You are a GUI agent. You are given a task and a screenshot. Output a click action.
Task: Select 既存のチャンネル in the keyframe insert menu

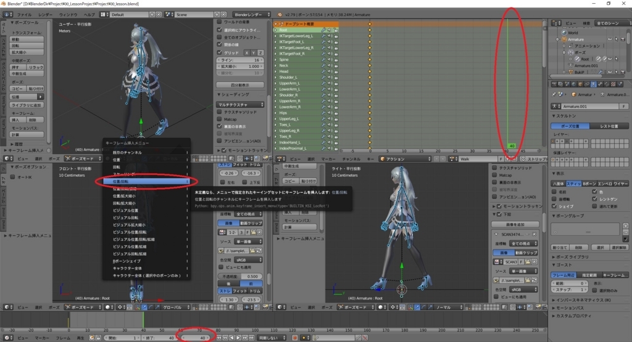tap(146, 152)
